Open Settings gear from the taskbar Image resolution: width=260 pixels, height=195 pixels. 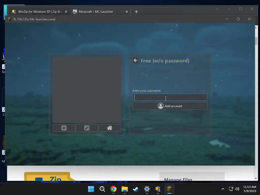coord(147,189)
